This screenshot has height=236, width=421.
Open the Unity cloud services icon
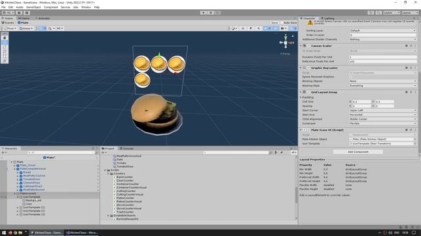tap(19, 12)
